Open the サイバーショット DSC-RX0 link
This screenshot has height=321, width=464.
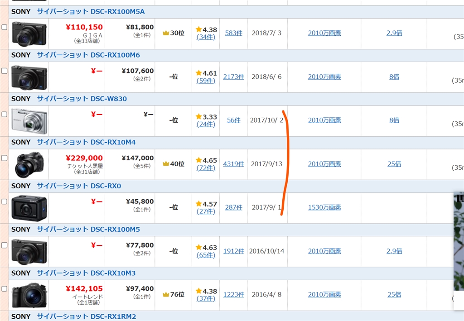(x=79, y=186)
